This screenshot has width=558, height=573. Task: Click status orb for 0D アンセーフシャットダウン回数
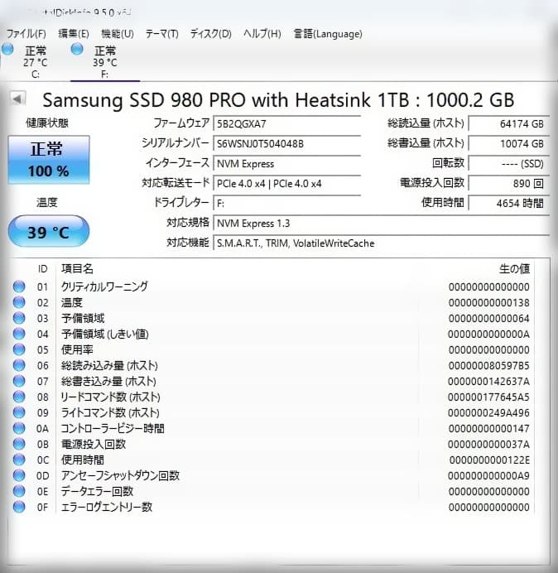[x=19, y=475]
